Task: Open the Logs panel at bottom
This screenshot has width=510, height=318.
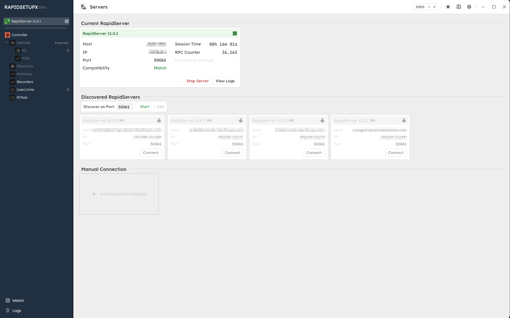Action: coord(16,310)
